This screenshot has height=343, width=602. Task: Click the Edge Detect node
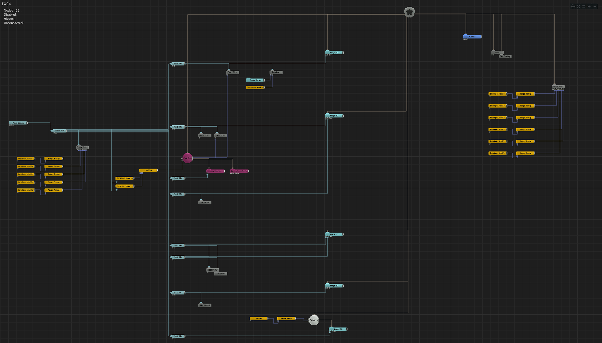coord(205,305)
